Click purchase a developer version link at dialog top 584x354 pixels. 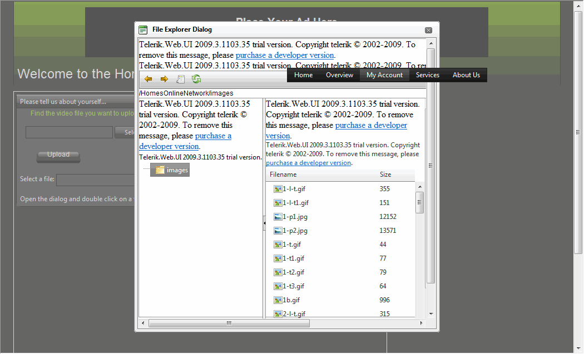pyautogui.click(x=285, y=55)
